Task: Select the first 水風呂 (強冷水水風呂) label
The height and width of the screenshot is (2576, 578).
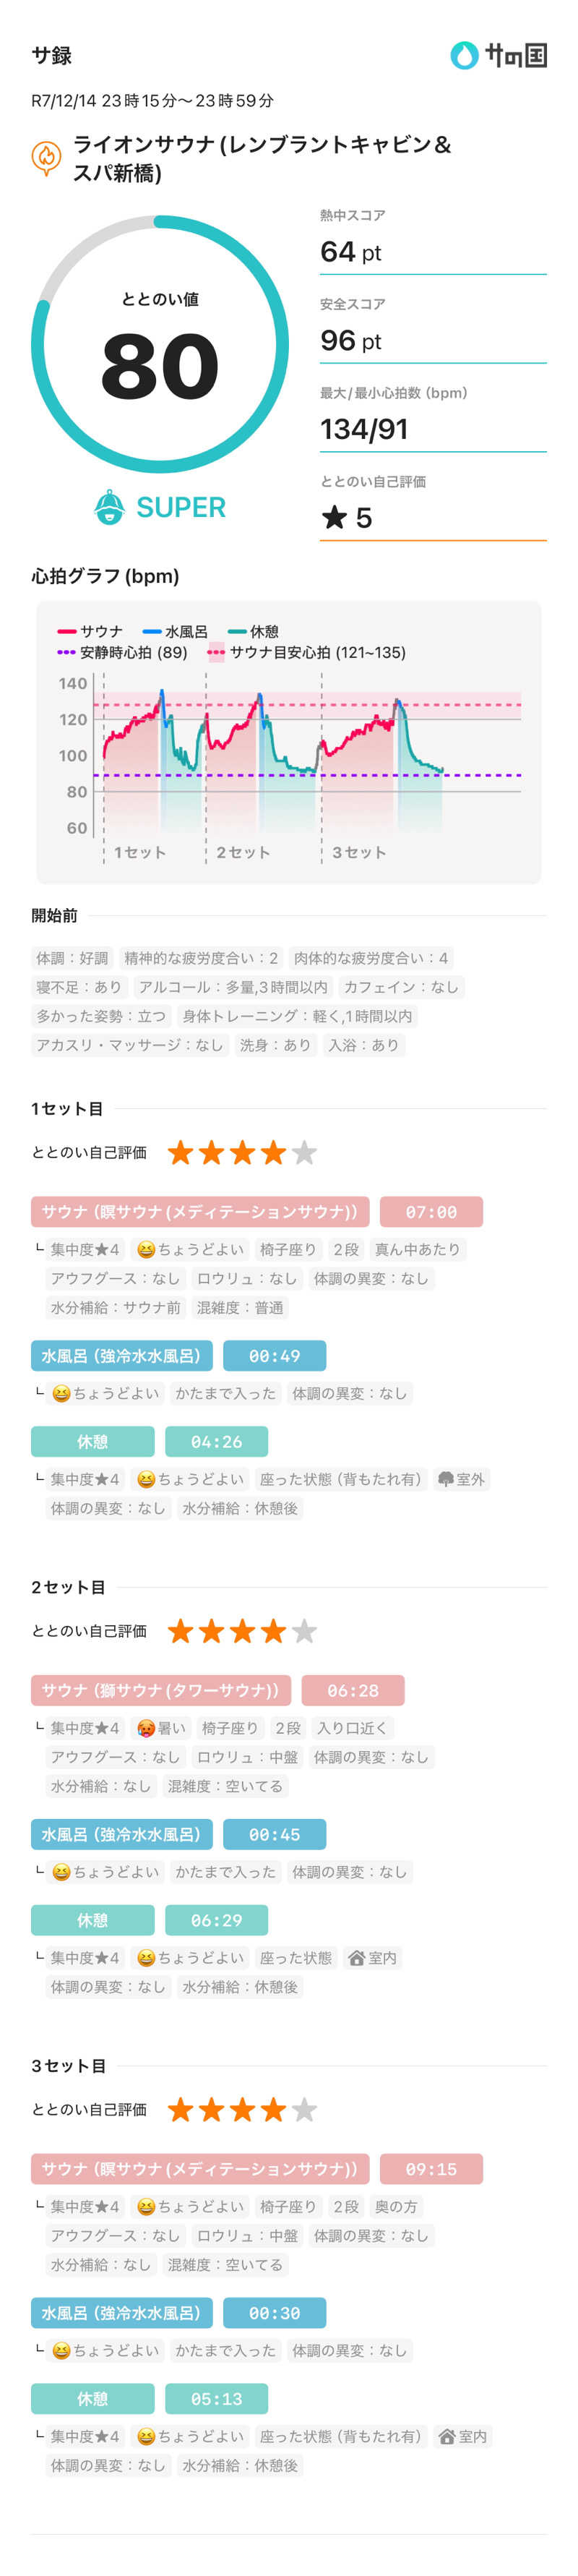Action: tap(122, 1355)
